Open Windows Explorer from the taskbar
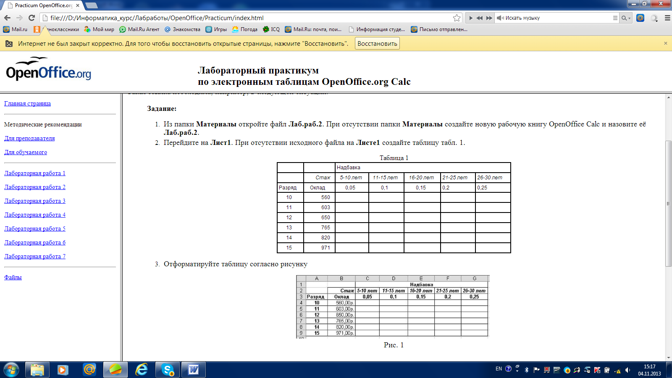This screenshot has width=672, height=378. [37, 370]
